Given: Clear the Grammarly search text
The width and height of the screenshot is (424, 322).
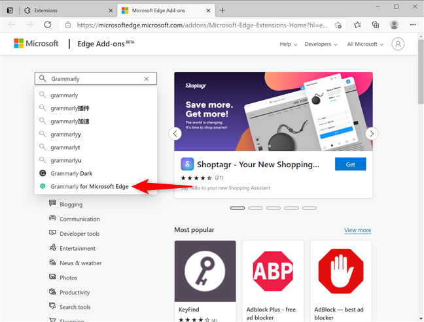Looking at the screenshot, I should tap(147, 79).
